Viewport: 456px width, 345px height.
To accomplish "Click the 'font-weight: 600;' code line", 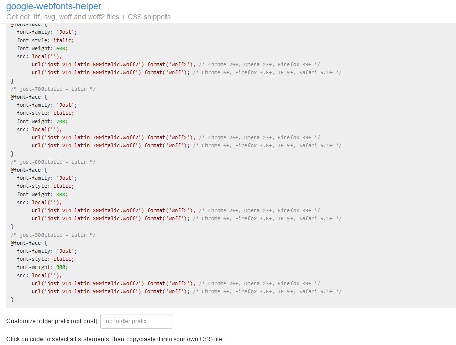I will pyautogui.click(x=42, y=48).
